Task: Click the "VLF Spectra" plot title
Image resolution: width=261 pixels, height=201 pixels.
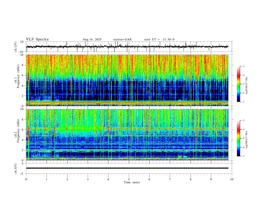Action: click(37, 39)
